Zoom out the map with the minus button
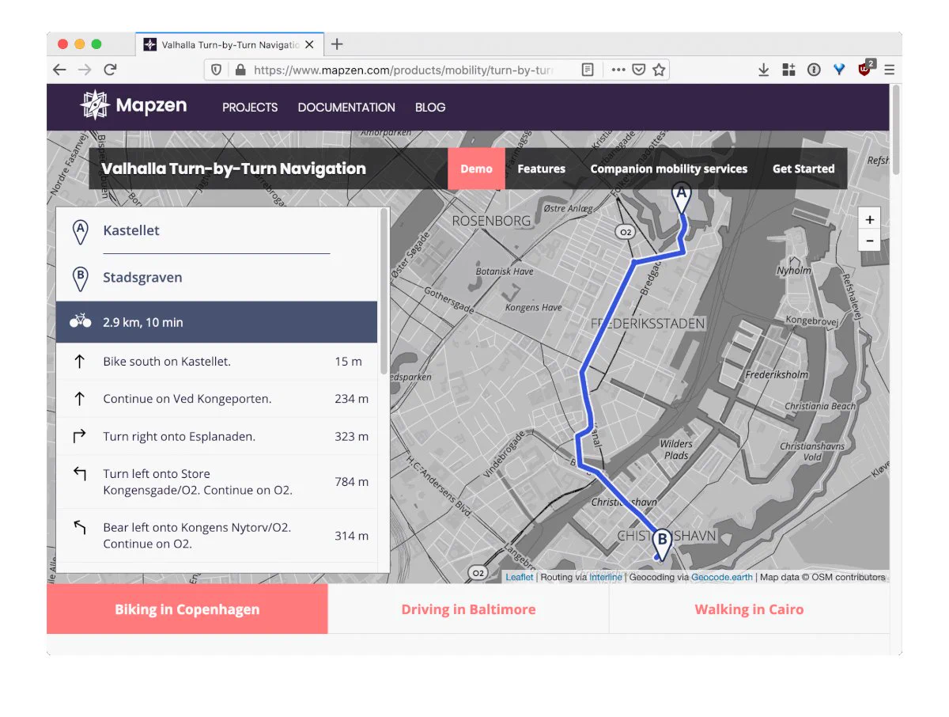 pos(869,241)
